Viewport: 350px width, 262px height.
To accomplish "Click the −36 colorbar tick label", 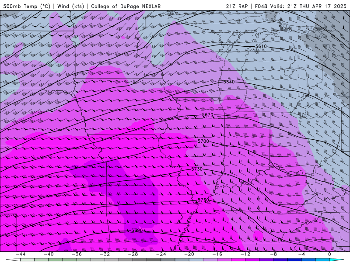I will 77,254.
